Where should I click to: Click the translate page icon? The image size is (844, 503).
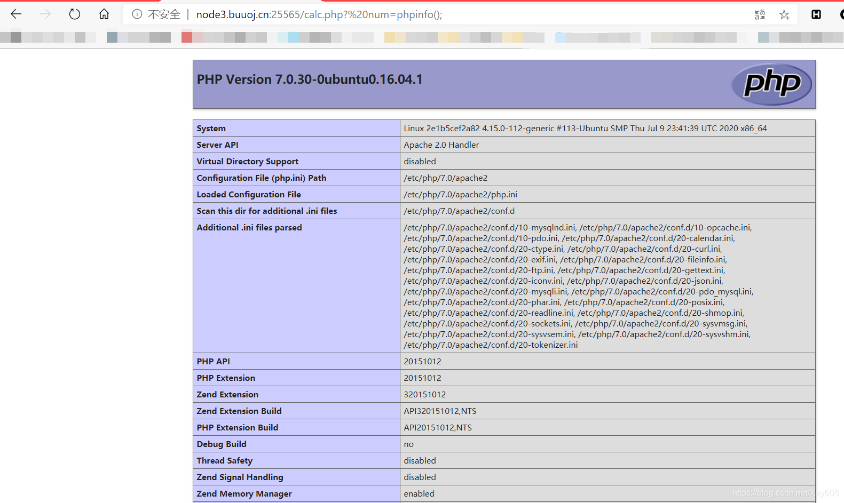760,14
